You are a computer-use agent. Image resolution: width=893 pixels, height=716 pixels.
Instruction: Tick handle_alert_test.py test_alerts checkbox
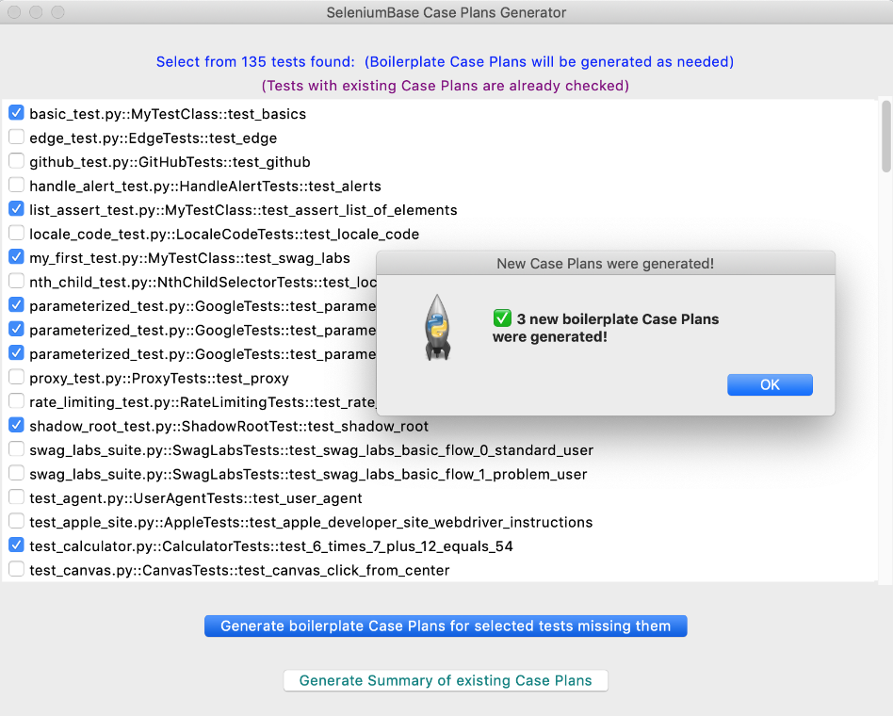pyautogui.click(x=17, y=185)
